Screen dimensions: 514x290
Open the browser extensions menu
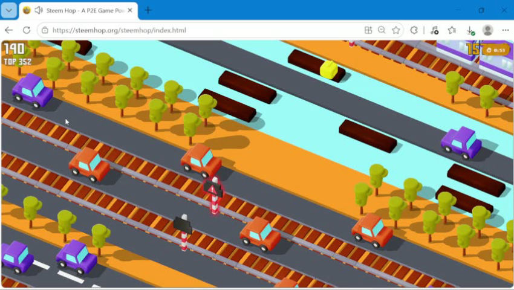coord(414,30)
